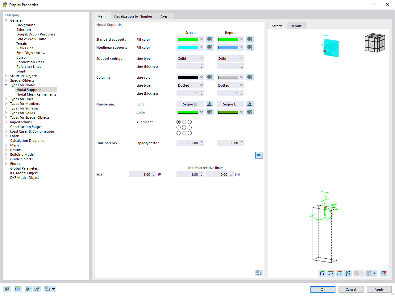Open the Report preview tab
Viewport: 395px width, 296px height.
[x=296, y=26]
